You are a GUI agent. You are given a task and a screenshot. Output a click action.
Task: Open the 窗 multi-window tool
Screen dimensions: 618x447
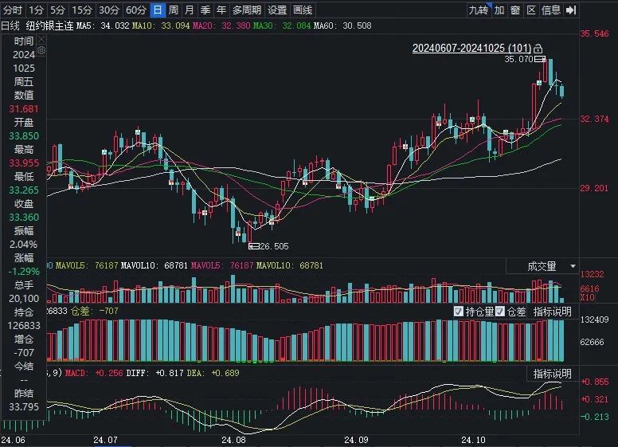[x=515, y=10]
